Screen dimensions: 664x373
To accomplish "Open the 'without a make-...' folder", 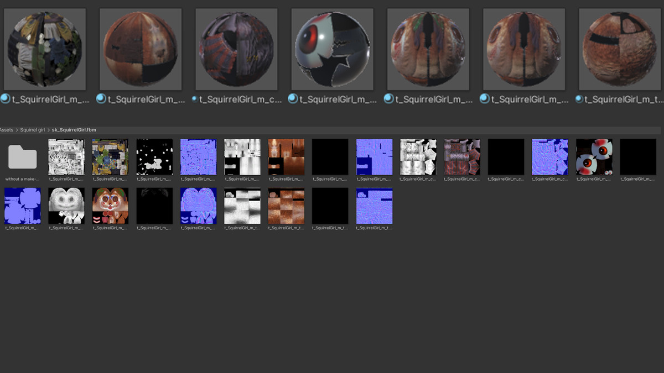I will [x=23, y=157].
